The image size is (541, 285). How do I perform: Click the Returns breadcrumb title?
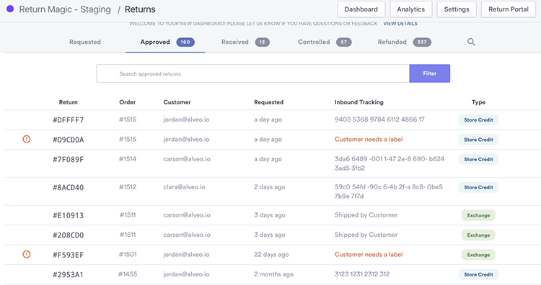tap(140, 9)
